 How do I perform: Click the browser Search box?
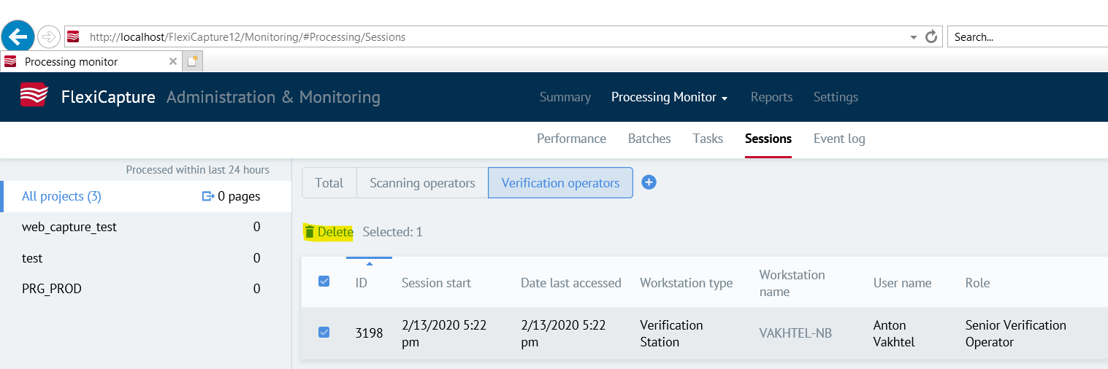pos(1028,36)
